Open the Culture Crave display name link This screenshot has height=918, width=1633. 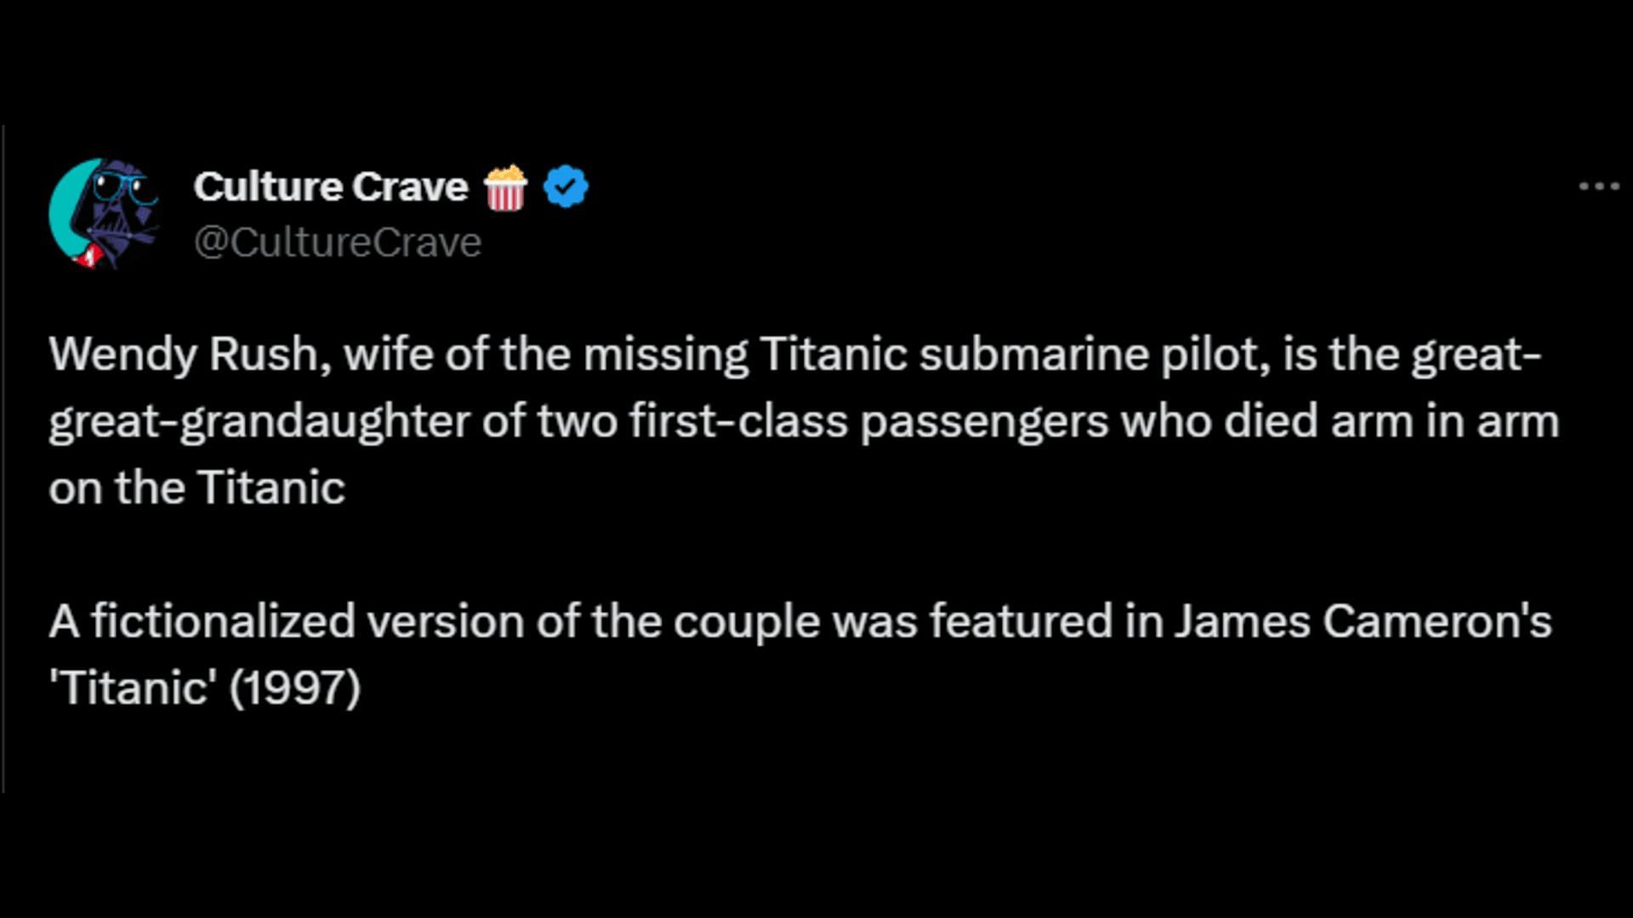(x=331, y=187)
